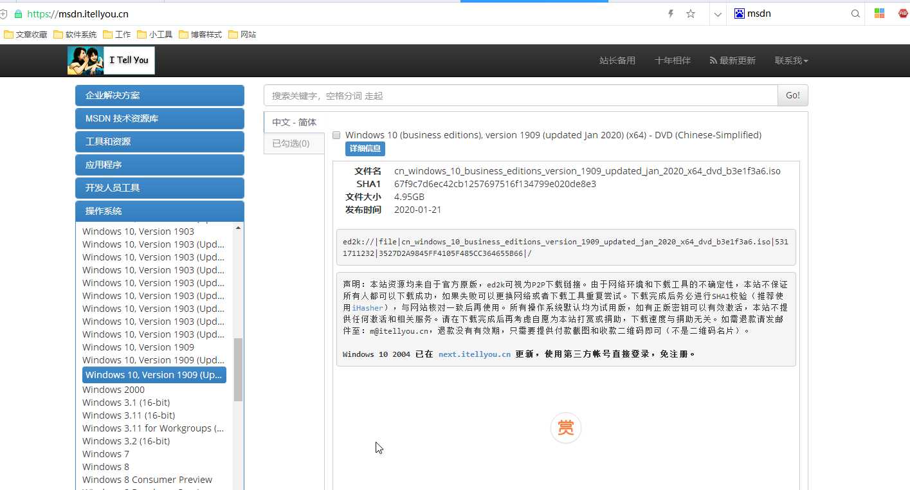Expand the 应用程序 sidebar panel
Viewport: 910px width, 490px height.
tap(159, 165)
